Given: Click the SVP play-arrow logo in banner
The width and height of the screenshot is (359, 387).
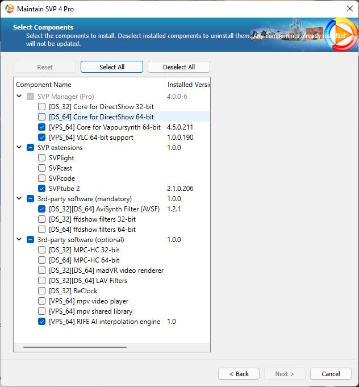Looking at the screenshot, I should coord(342,34).
